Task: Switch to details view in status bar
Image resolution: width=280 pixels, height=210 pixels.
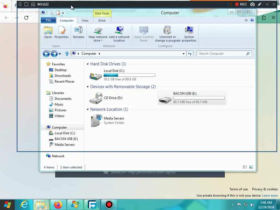Action: 245,167
